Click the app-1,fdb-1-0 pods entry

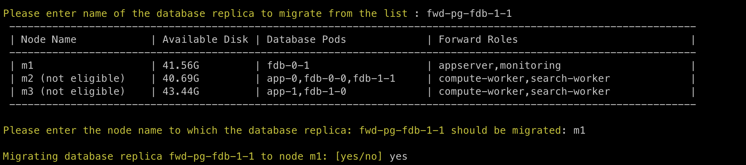pyautogui.click(x=306, y=92)
